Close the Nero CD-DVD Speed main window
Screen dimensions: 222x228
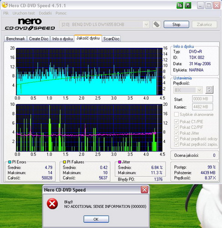(217, 5)
